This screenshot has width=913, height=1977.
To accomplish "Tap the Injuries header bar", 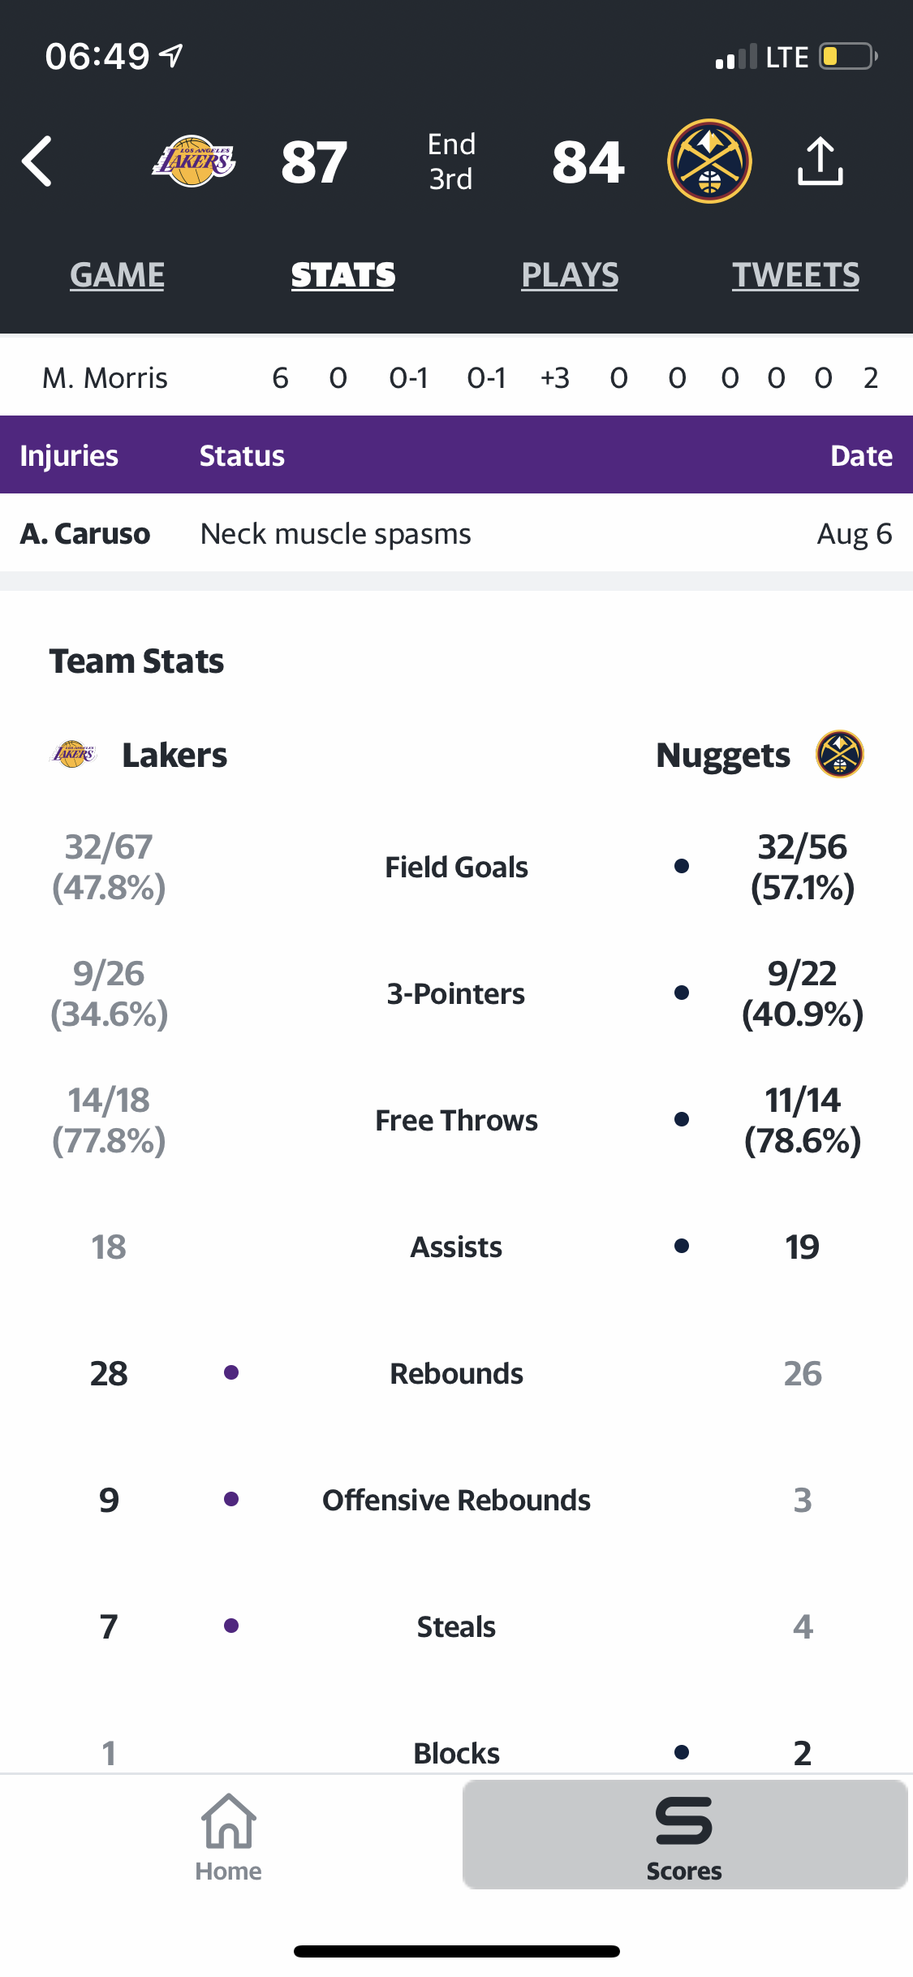I will pyautogui.click(x=456, y=455).
